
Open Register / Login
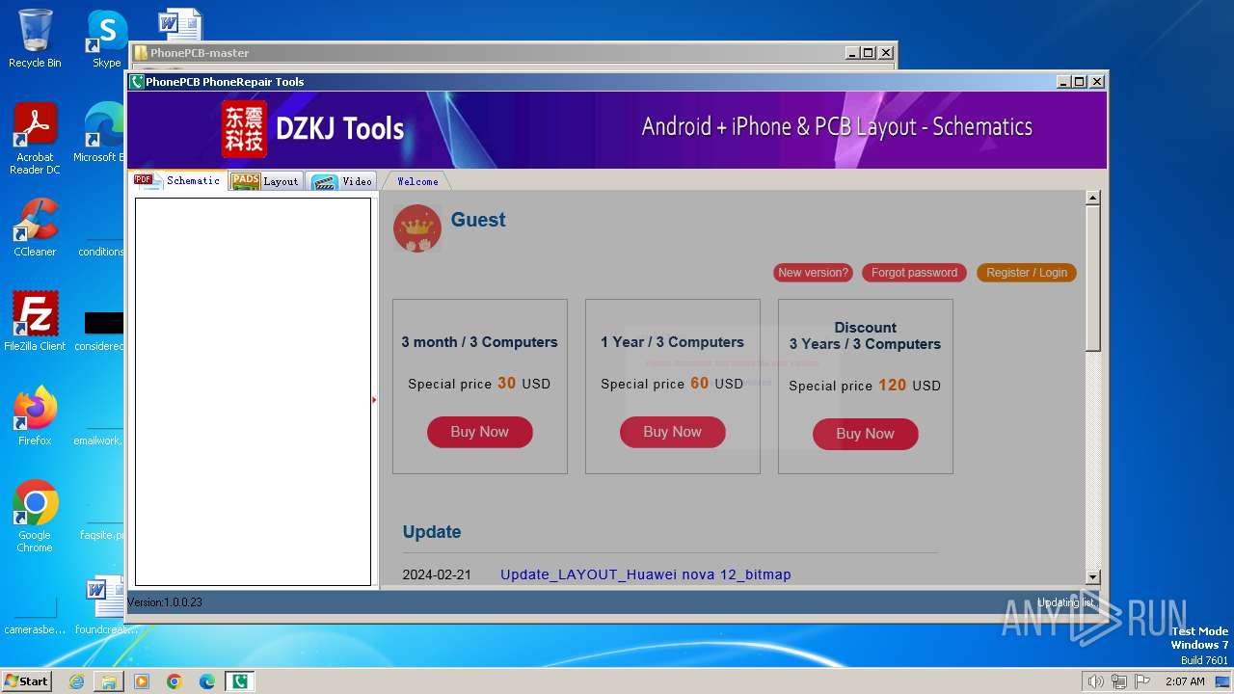(x=1027, y=273)
